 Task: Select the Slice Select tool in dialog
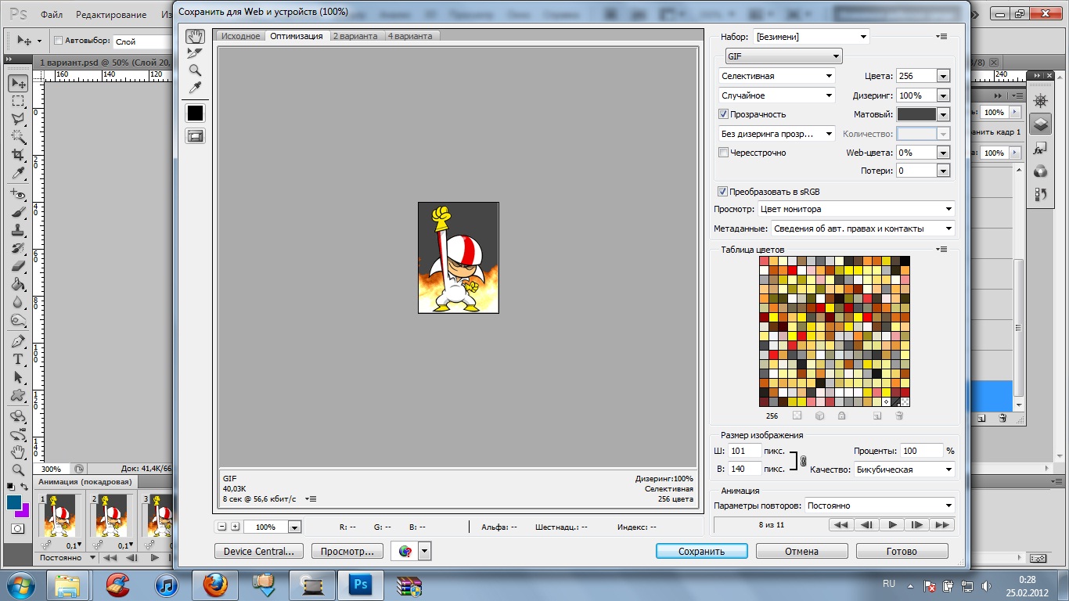click(x=195, y=53)
